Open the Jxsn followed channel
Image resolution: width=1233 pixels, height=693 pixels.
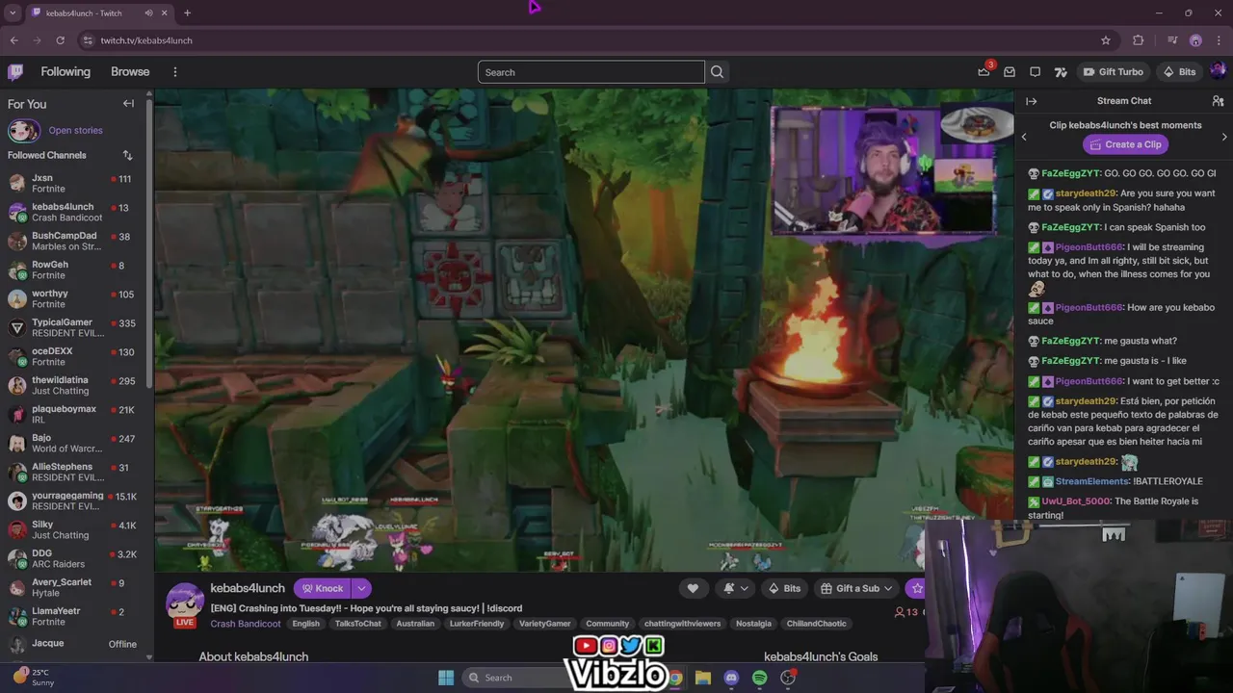(72, 183)
